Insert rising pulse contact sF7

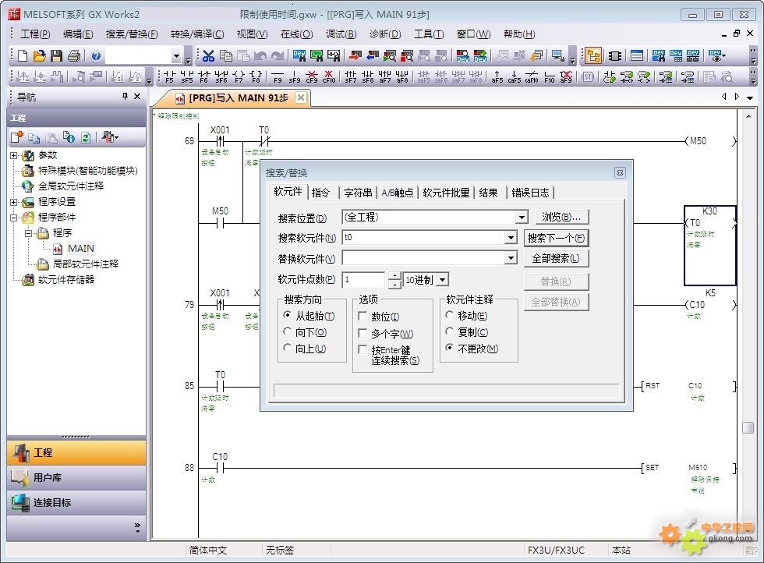[351, 77]
